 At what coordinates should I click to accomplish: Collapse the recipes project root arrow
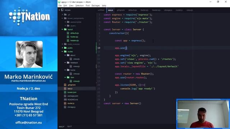59,10
